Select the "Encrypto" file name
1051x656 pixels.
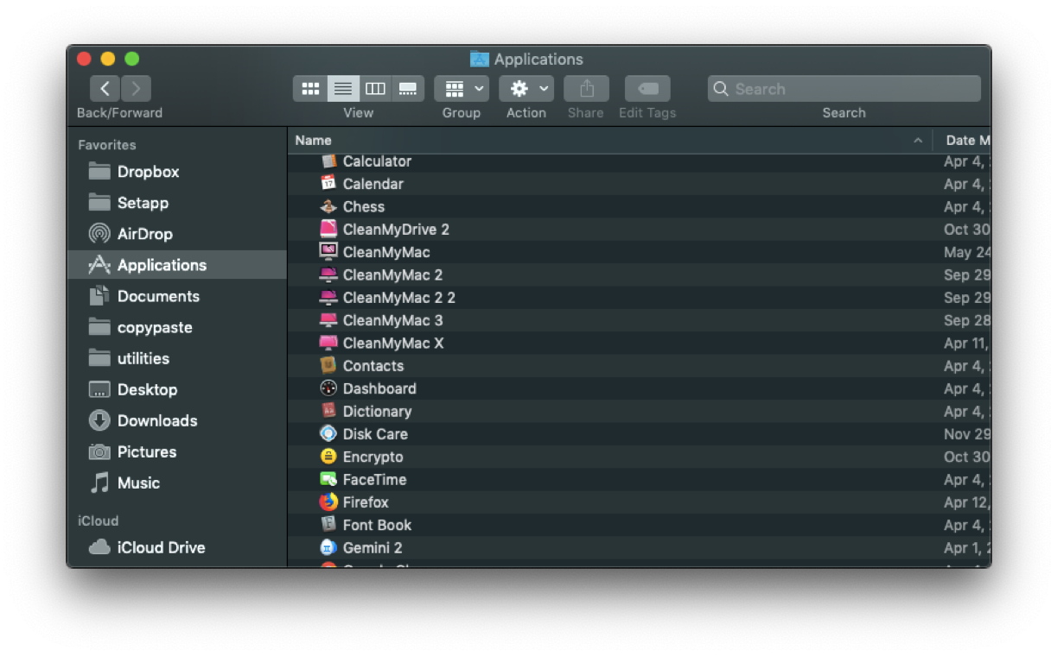pyautogui.click(x=373, y=457)
